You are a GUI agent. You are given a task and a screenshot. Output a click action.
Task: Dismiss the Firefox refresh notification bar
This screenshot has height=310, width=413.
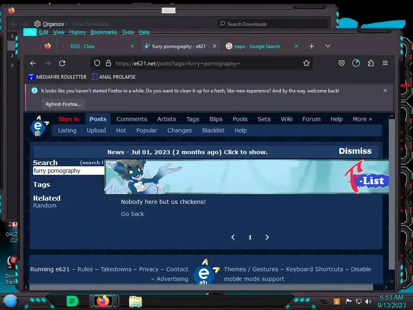[385, 90]
